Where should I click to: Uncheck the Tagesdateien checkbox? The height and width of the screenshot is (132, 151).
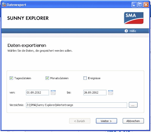[11, 78]
